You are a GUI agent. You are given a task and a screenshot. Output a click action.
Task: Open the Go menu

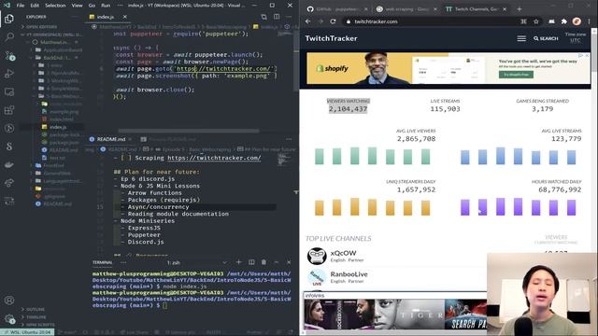pyautogui.click(x=92, y=6)
